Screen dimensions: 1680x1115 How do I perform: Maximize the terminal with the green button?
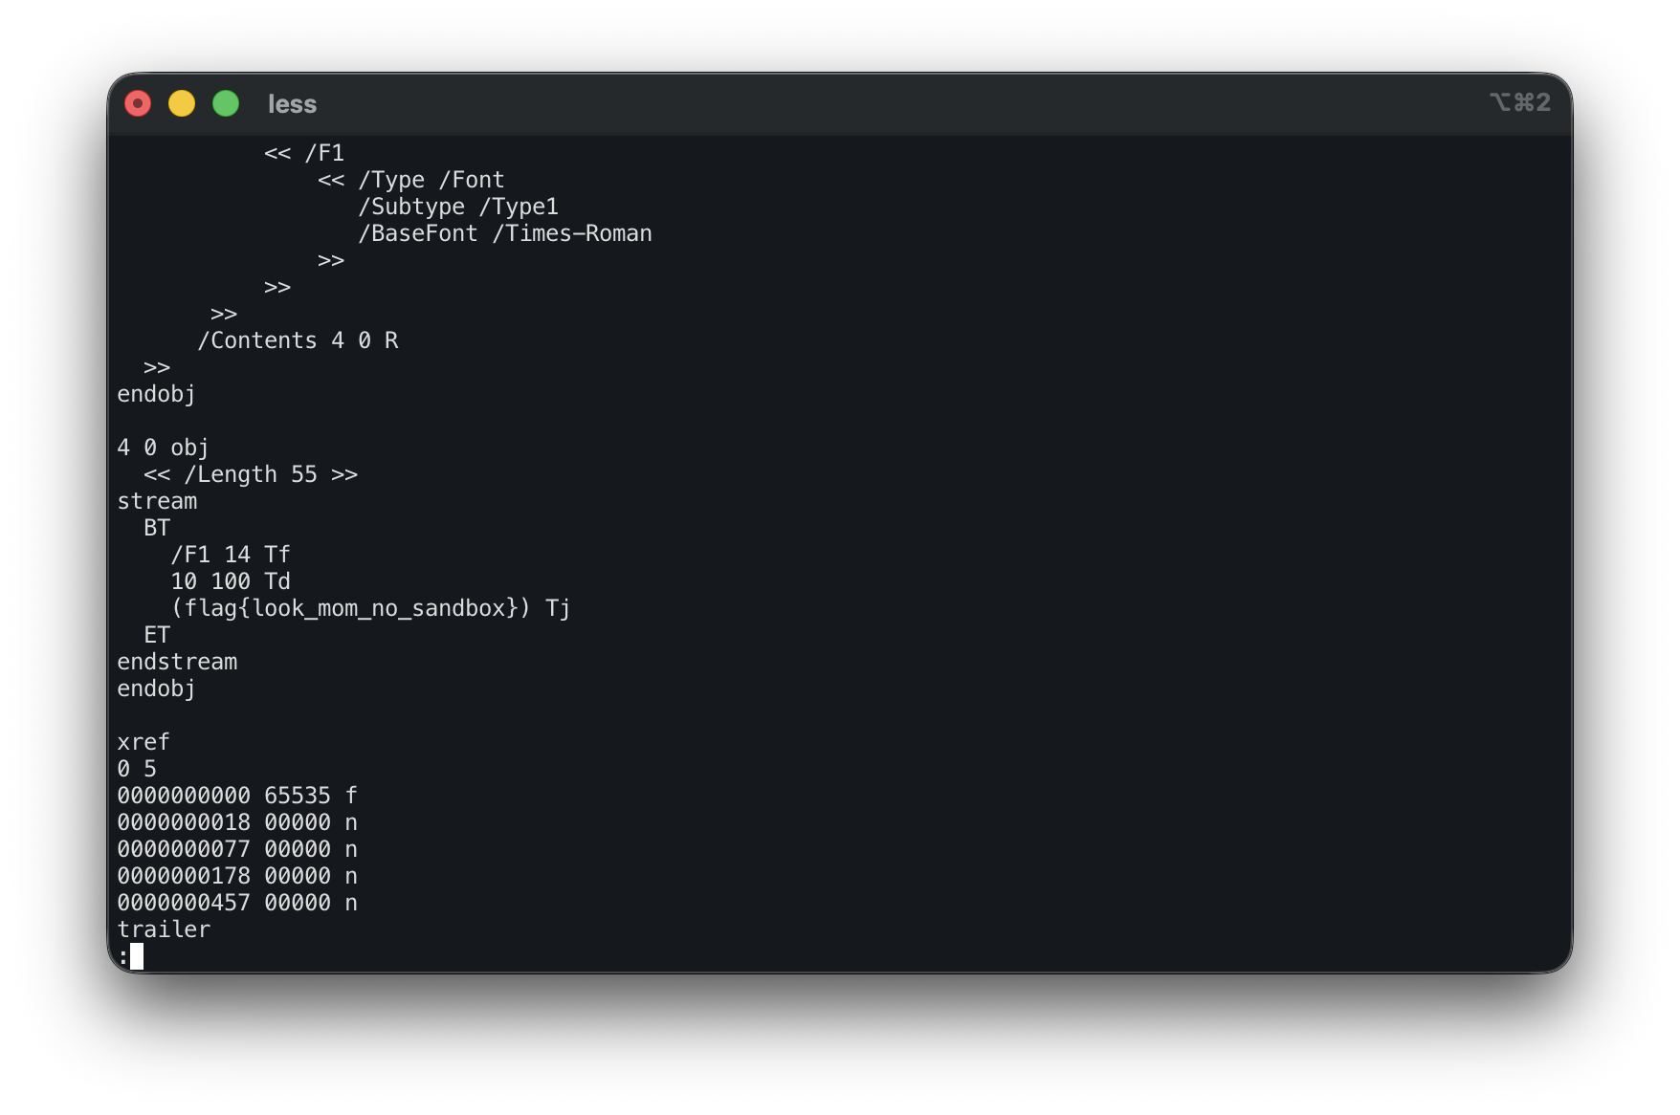point(226,103)
